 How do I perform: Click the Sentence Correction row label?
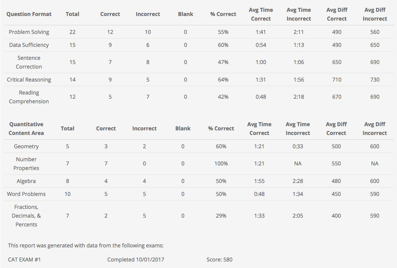coord(29,62)
